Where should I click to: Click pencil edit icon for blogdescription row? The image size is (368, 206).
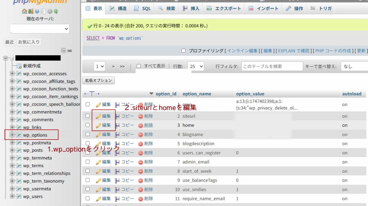(x=98, y=144)
